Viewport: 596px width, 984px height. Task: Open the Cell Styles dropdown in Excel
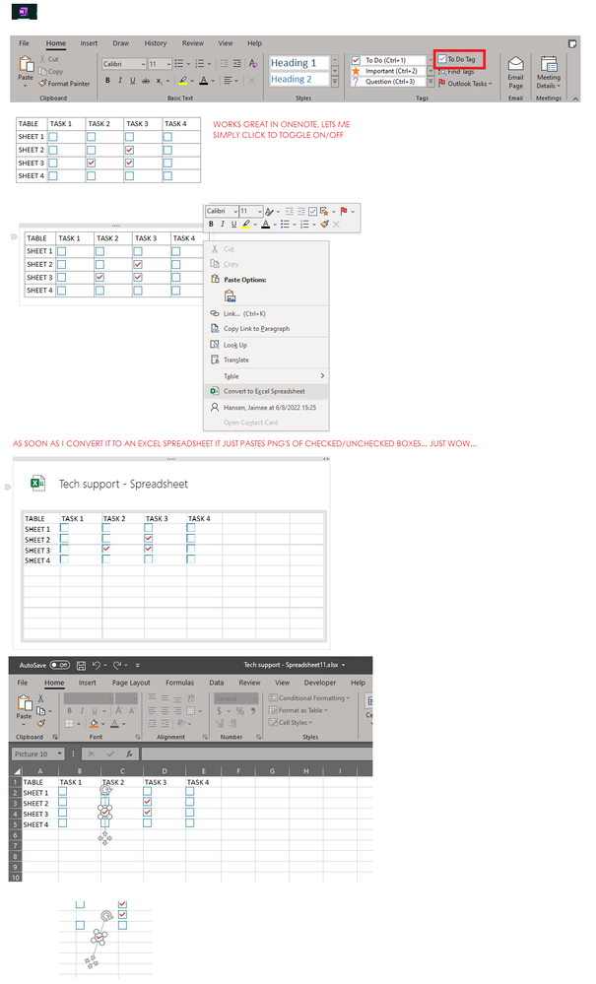coord(291,722)
